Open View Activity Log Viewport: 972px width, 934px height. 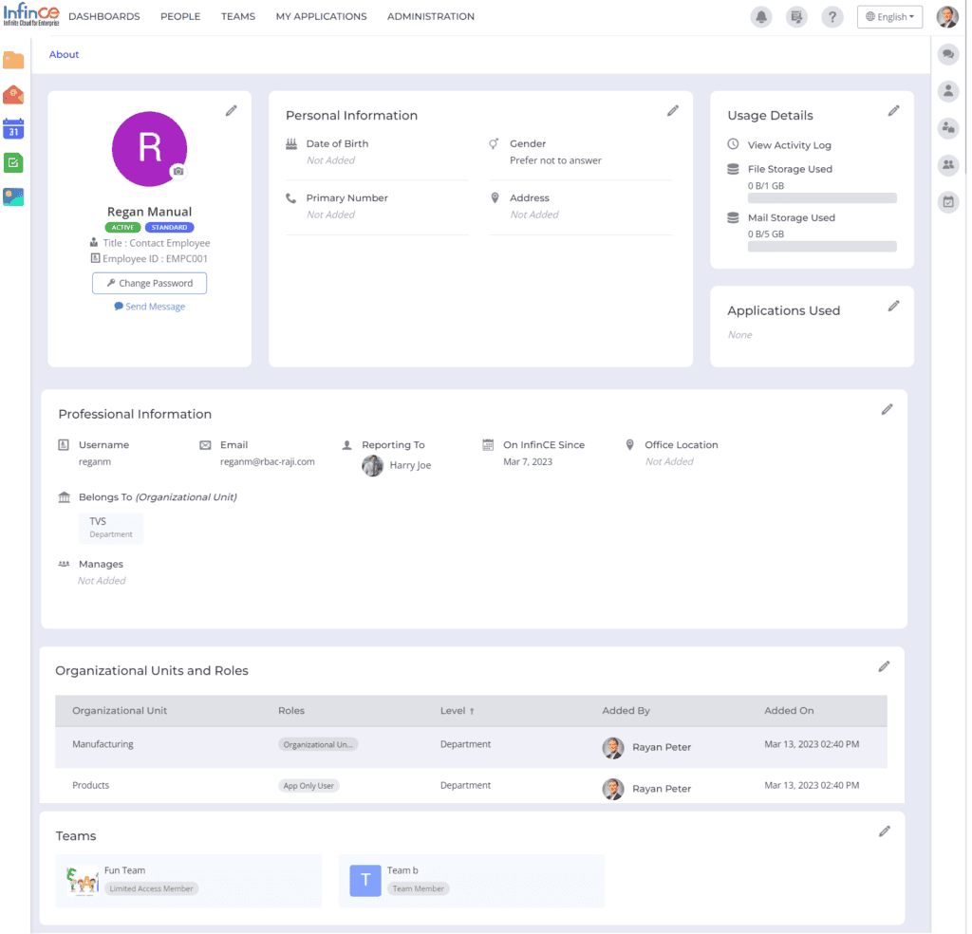[x=789, y=145]
